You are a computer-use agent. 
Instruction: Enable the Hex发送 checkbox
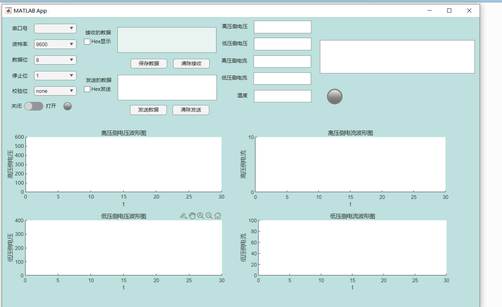point(87,89)
